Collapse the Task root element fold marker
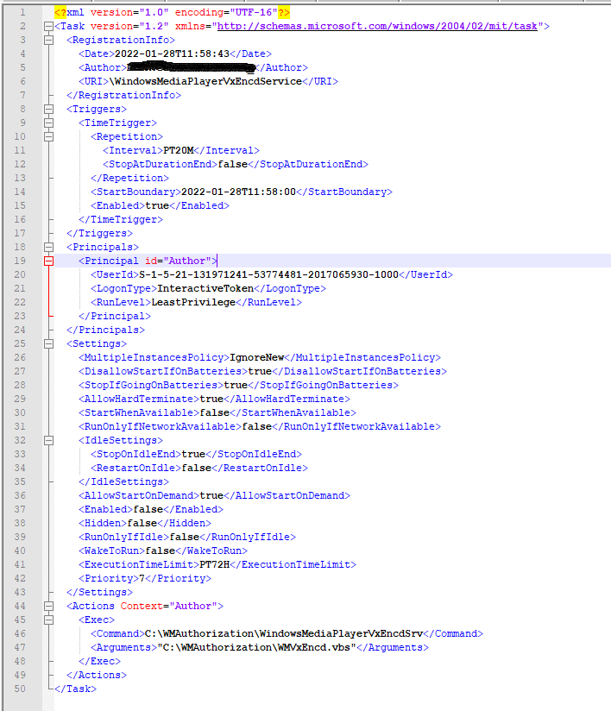 [x=49, y=26]
